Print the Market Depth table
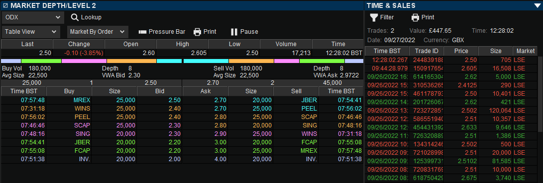The image size is (543, 183). (205, 32)
